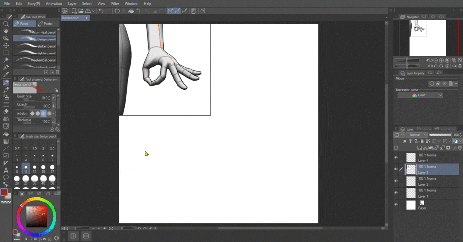Click the layer opacity slider in the Layer panel
This screenshot has width=463, height=242.
440,135
